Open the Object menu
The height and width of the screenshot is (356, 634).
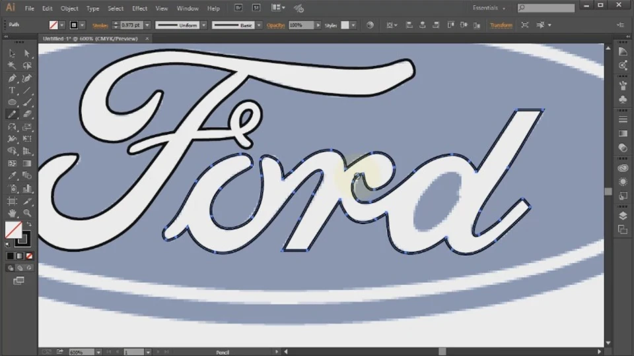(69, 8)
